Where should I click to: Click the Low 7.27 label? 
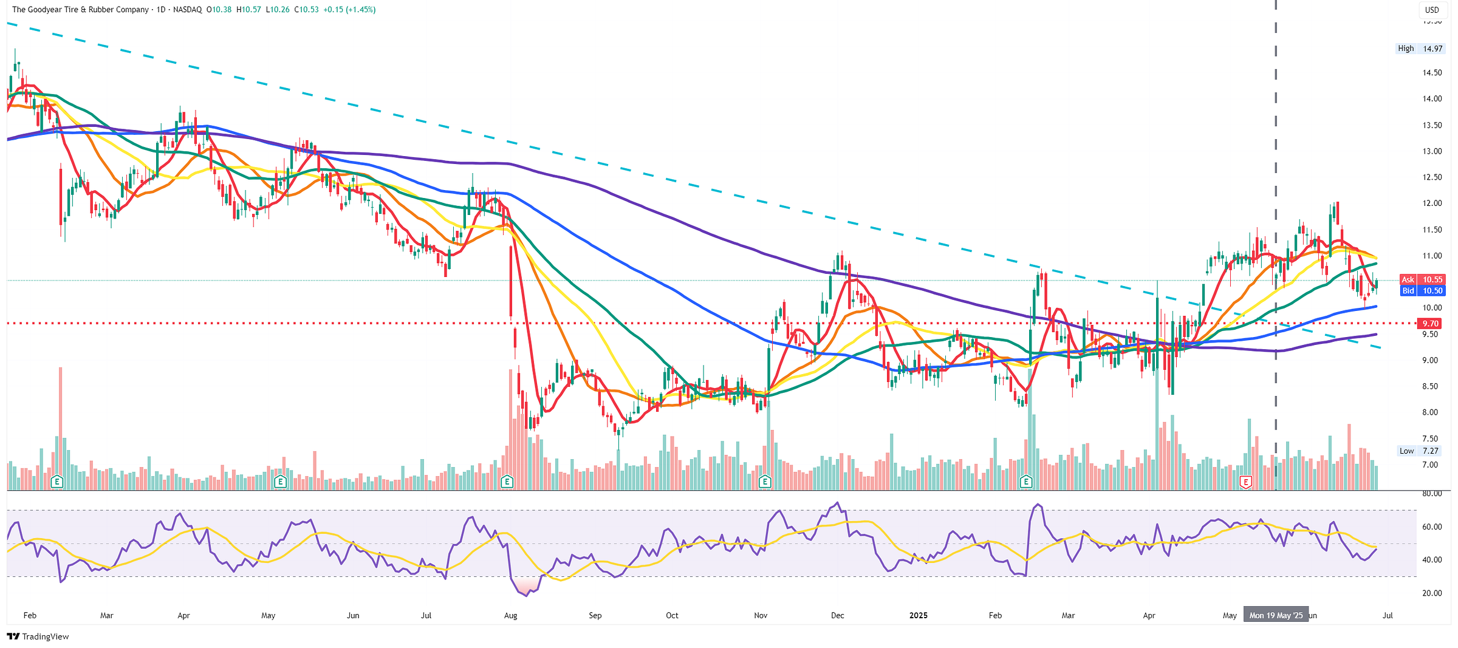click(1419, 451)
